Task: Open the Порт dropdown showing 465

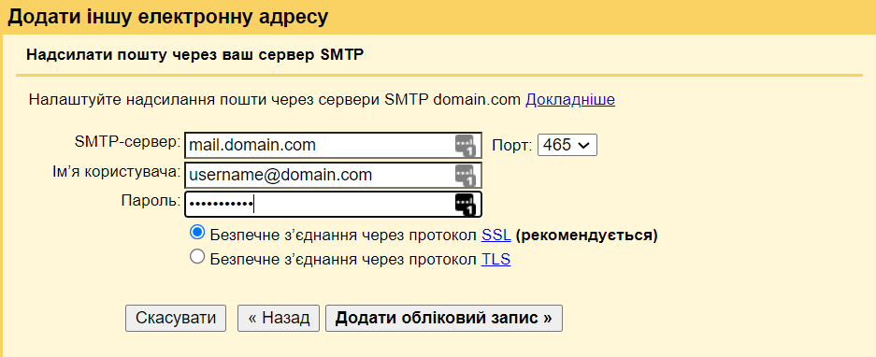Action: point(567,145)
